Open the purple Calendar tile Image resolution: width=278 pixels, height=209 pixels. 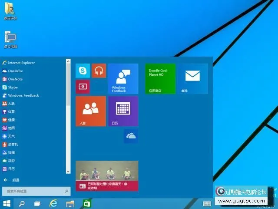[x=123, y=111]
